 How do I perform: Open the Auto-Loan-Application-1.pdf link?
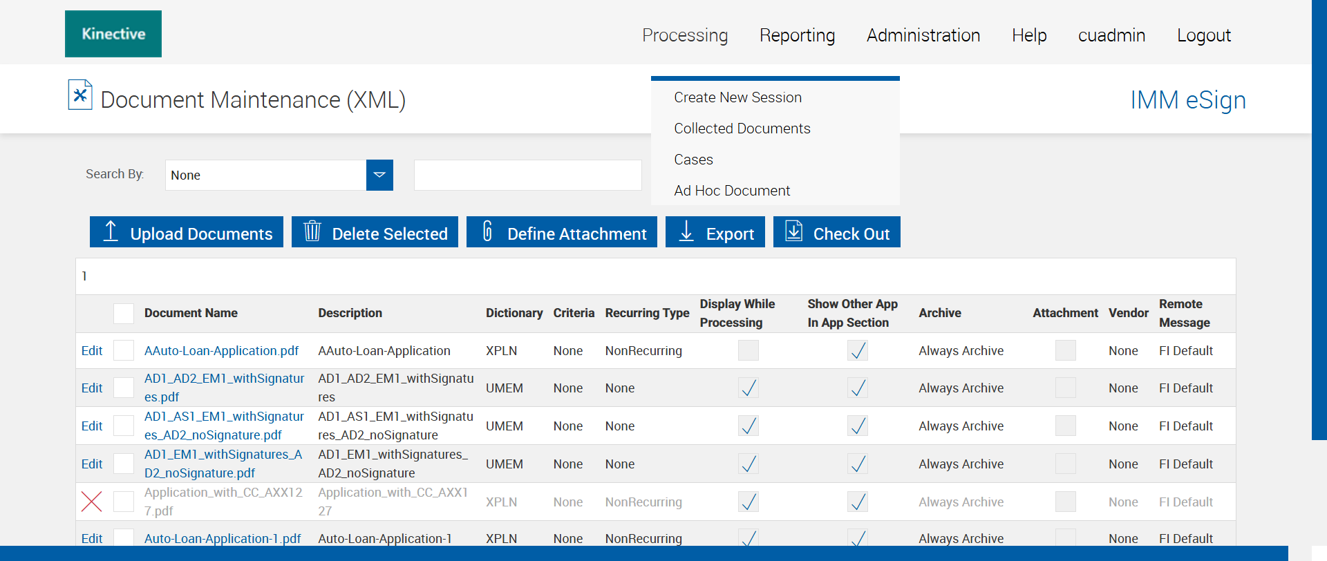pos(223,538)
